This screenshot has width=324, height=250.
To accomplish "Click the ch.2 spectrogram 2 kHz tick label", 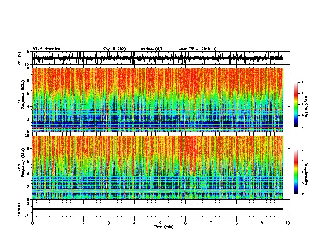I will click(28, 187).
